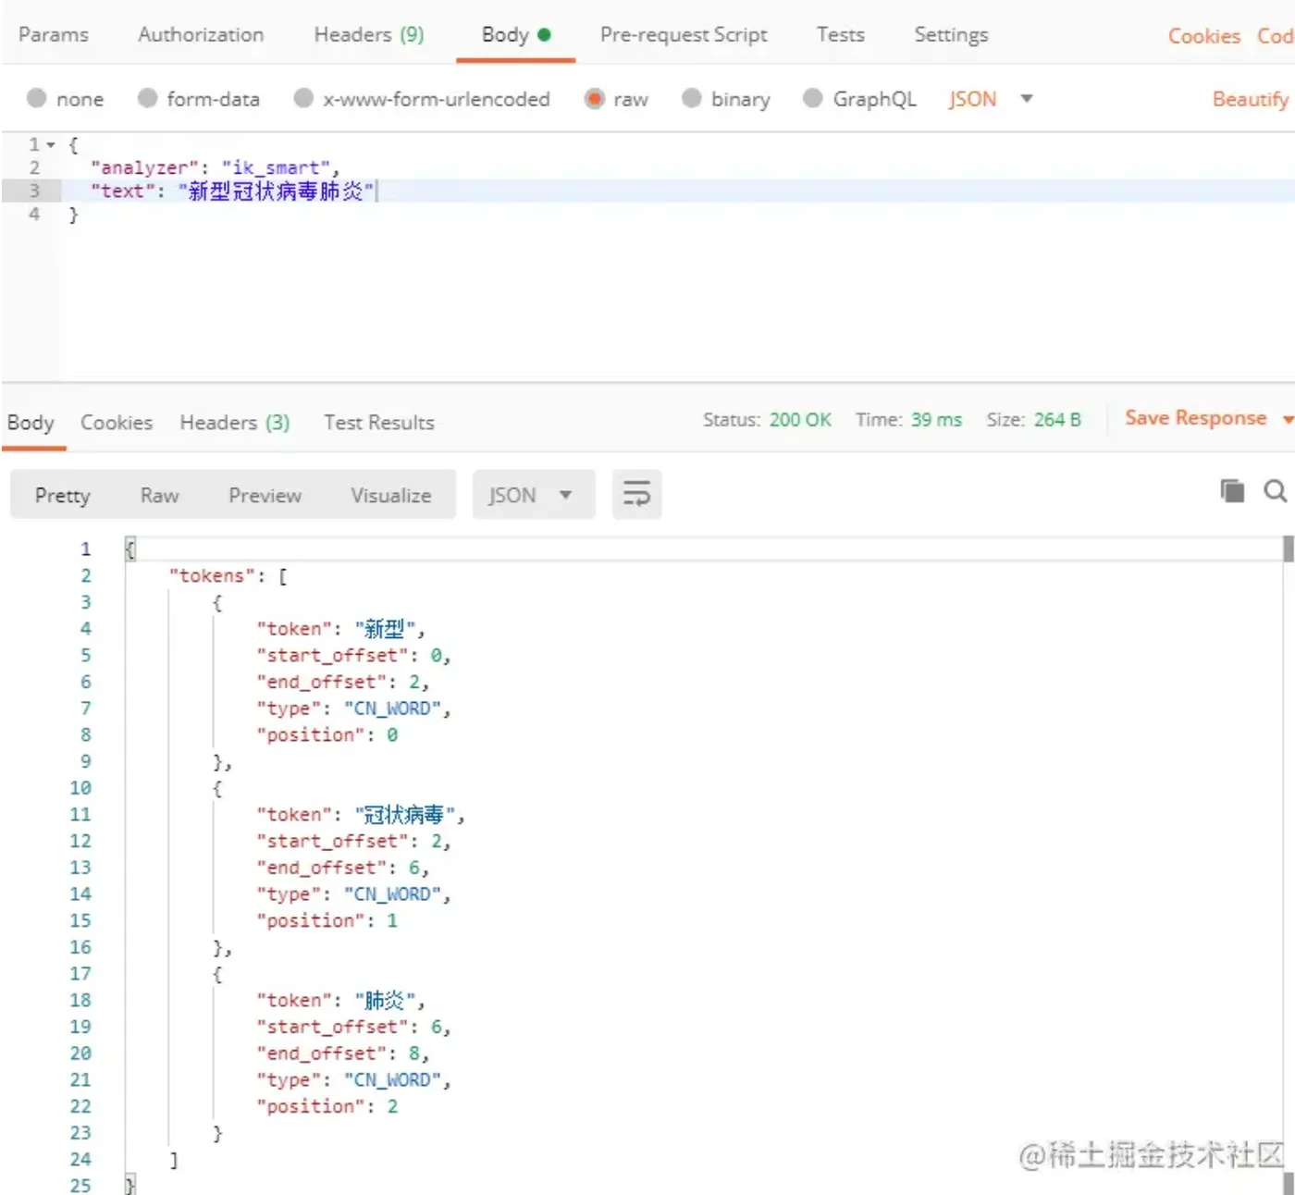The image size is (1295, 1195).
Task: Click the "start_offset": 0 line
Action: click(353, 656)
